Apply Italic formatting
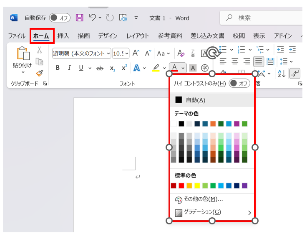The width and height of the screenshot is (307, 239). (69, 68)
